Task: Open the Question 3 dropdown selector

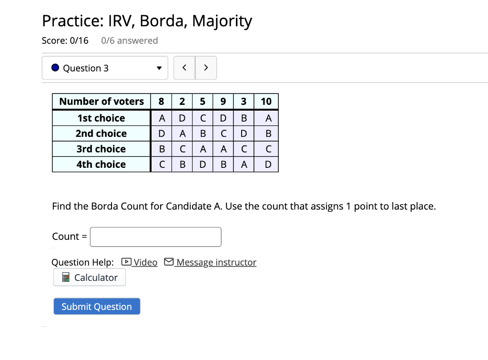Action: pos(105,68)
